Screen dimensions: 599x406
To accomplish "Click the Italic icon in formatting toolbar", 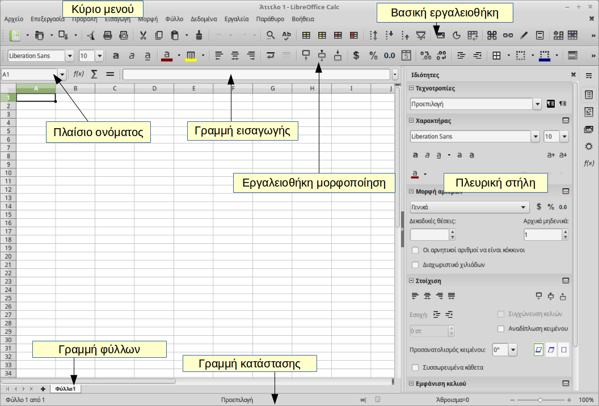I will point(132,56).
